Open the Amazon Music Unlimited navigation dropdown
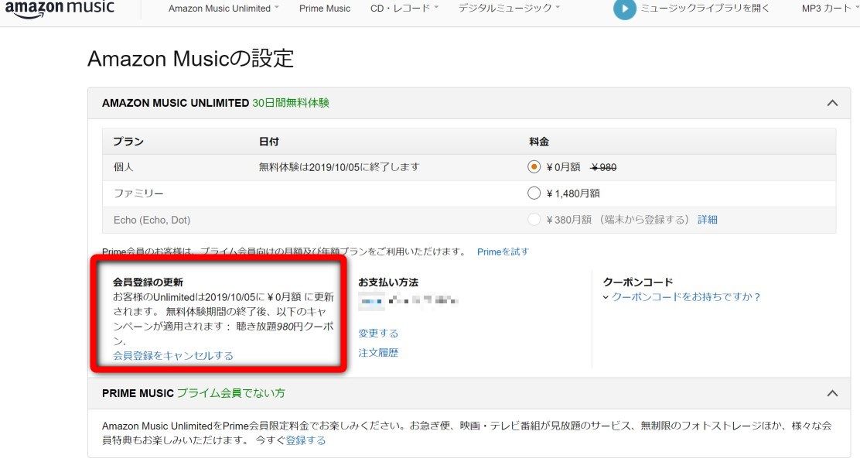Screen dimensions: 860x462 pos(223,9)
